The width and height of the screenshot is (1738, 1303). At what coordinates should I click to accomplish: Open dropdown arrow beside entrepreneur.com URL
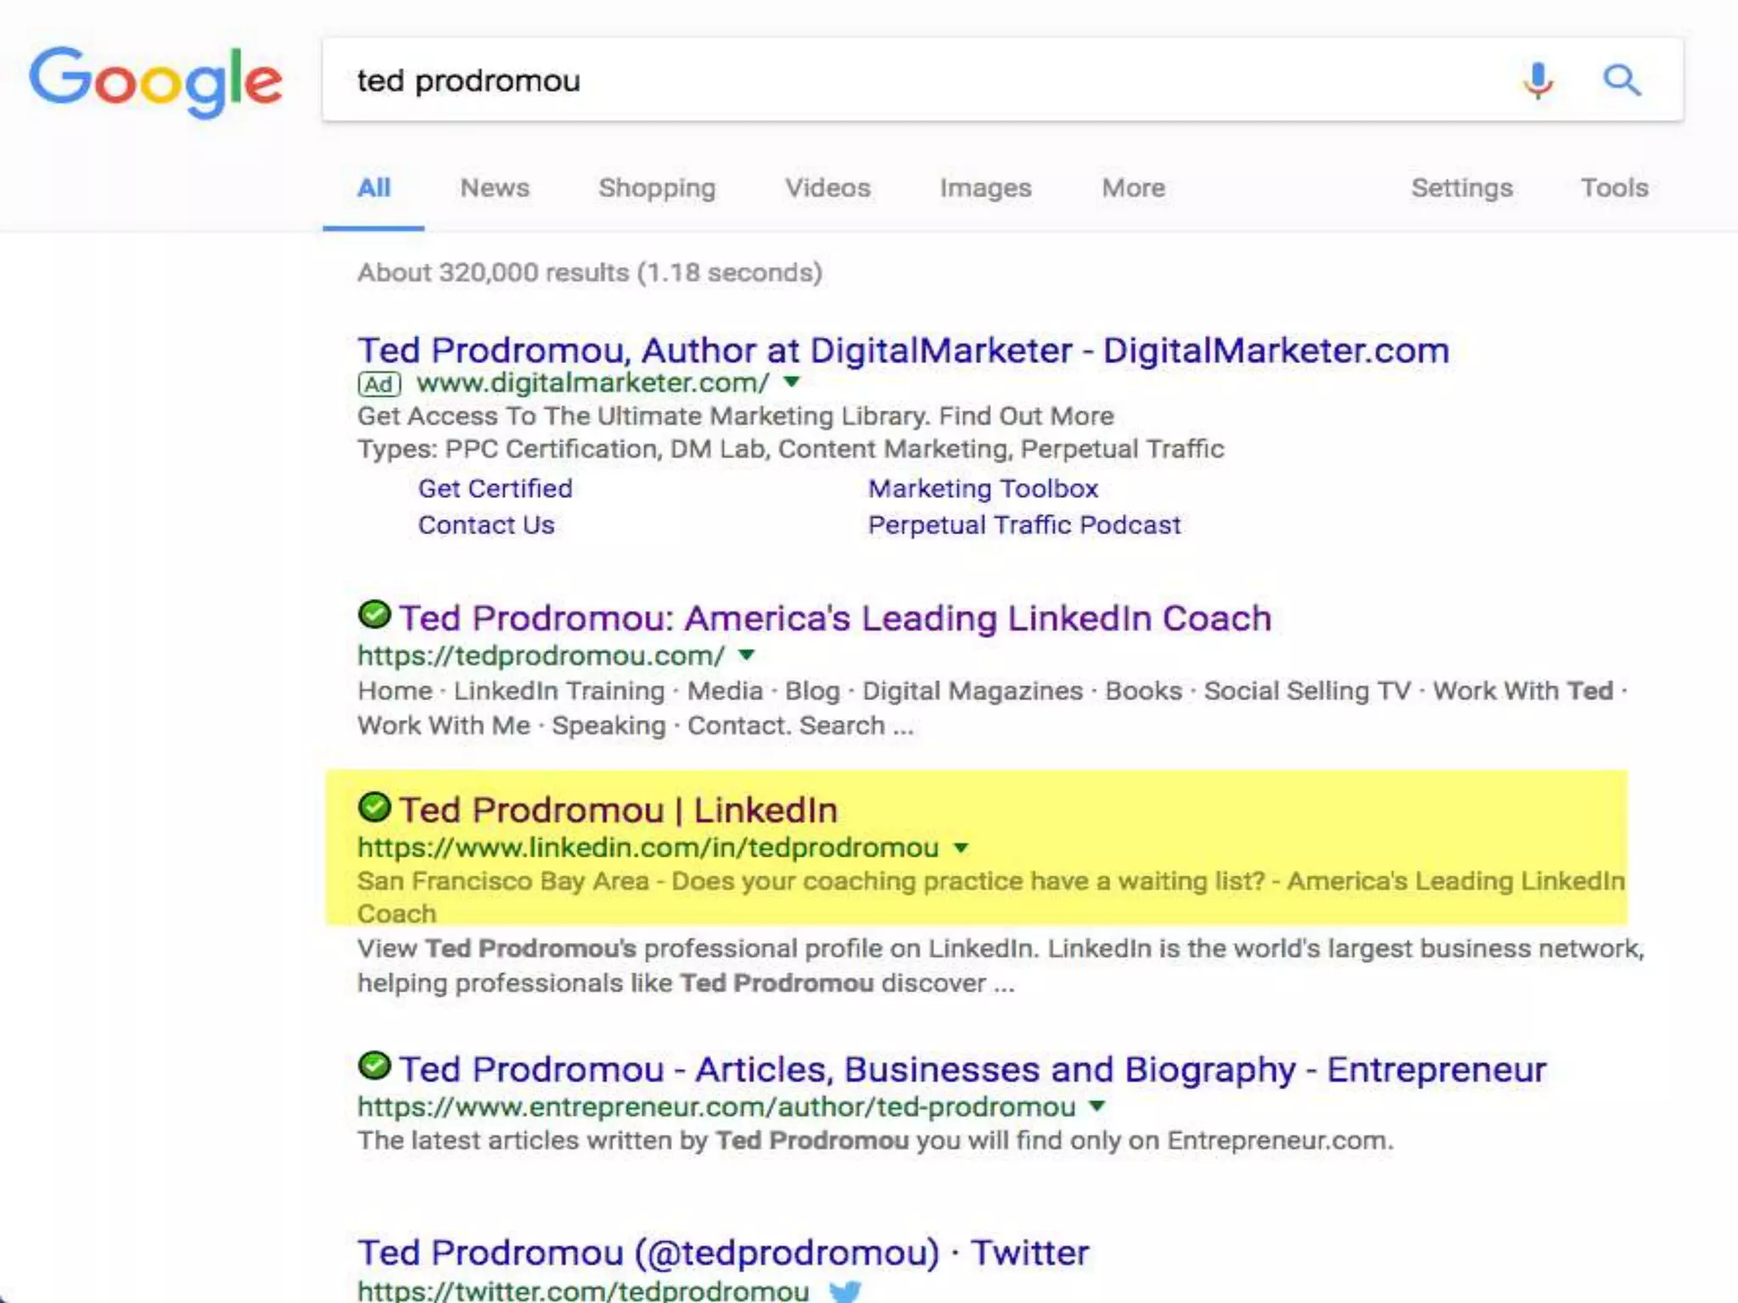(1097, 1106)
